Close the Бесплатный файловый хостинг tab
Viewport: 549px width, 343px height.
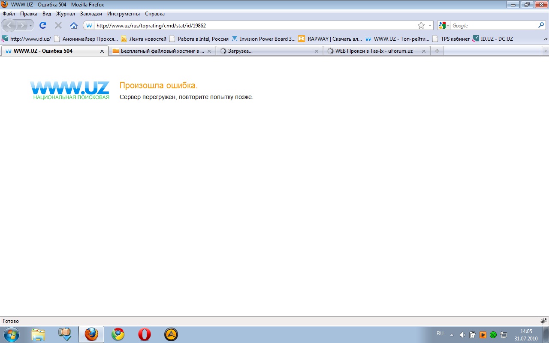tap(209, 51)
